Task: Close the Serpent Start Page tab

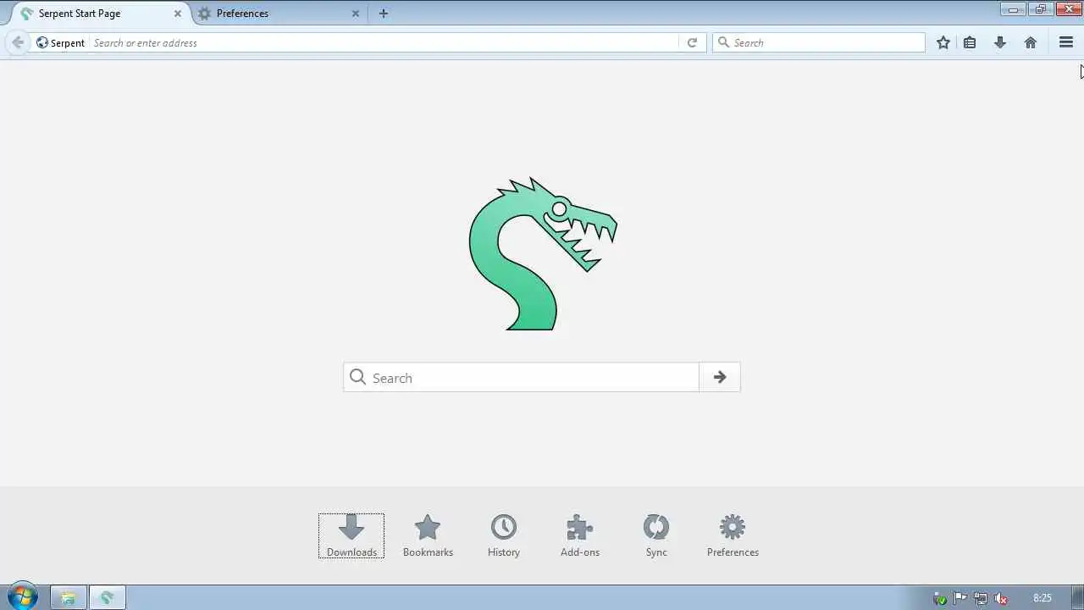Action: (178, 14)
